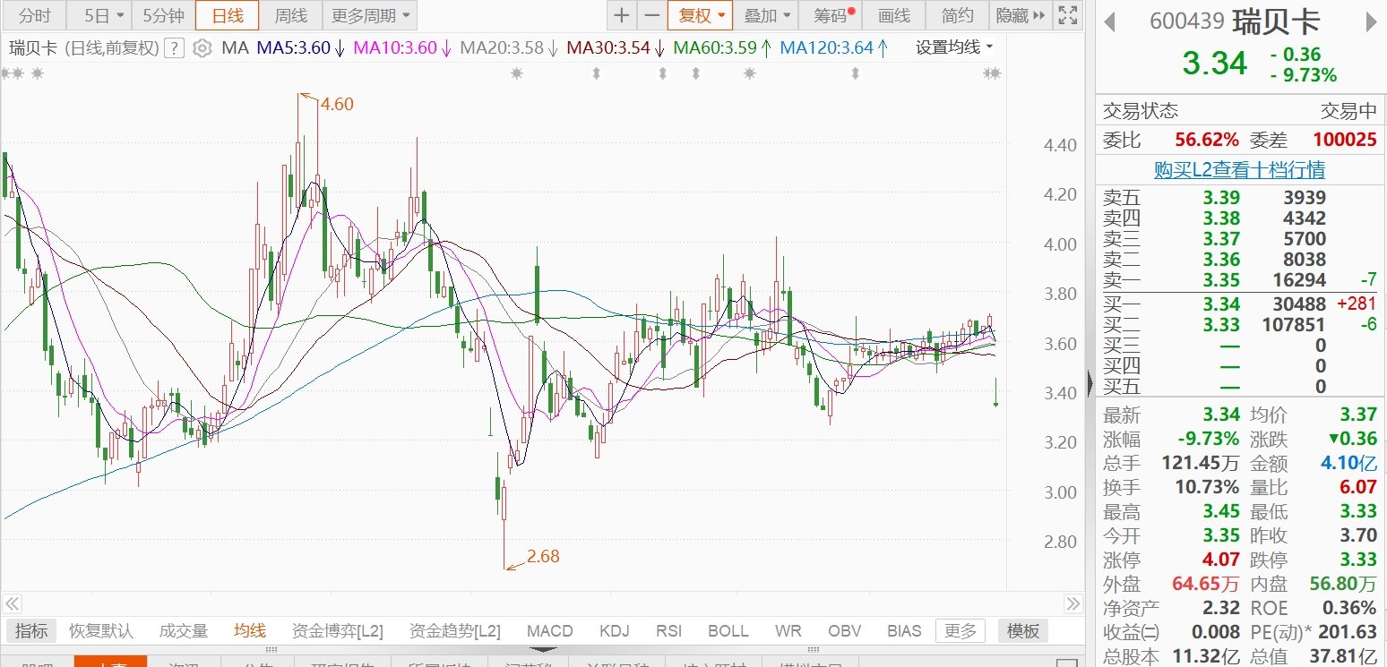Go to next stock with right arrow
Screen dimensions: 1387x667
pyautogui.click(x=1371, y=21)
